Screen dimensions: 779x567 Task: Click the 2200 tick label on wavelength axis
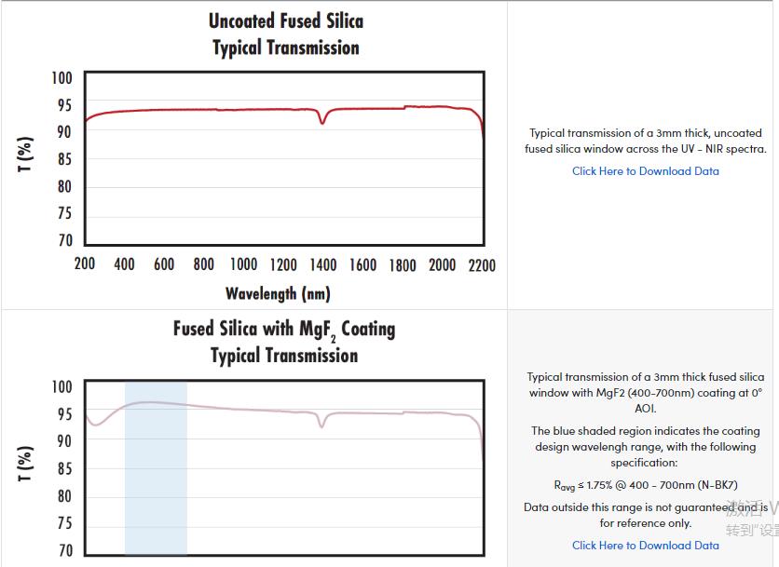tap(481, 265)
